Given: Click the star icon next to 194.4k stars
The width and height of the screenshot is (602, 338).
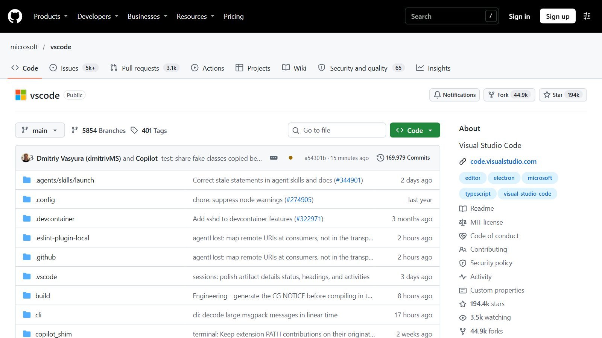Looking at the screenshot, I should point(463,304).
